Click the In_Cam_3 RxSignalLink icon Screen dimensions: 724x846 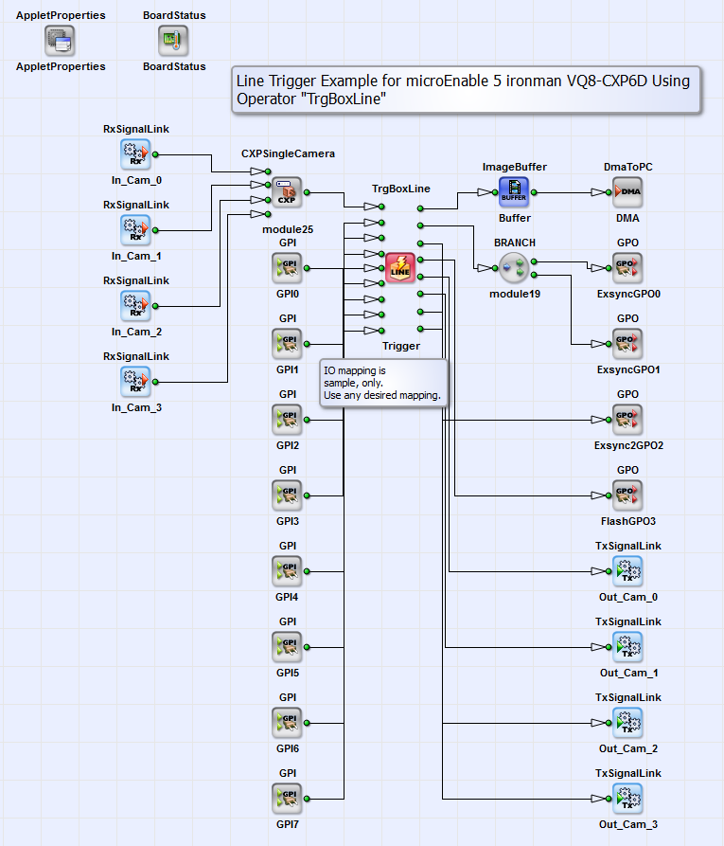[x=135, y=382]
